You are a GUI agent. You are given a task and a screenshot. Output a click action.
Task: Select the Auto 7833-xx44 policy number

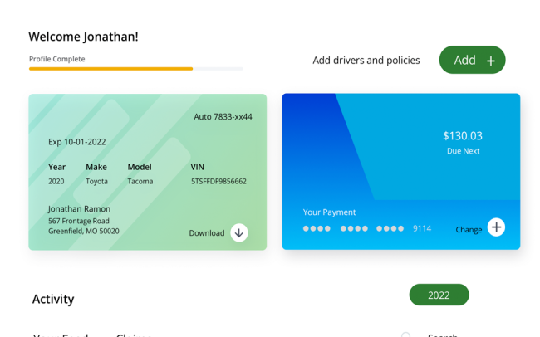click(x=223, y=117)
